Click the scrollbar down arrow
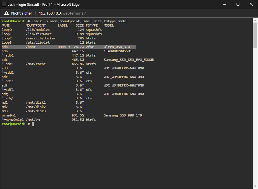 pos(255,186)
